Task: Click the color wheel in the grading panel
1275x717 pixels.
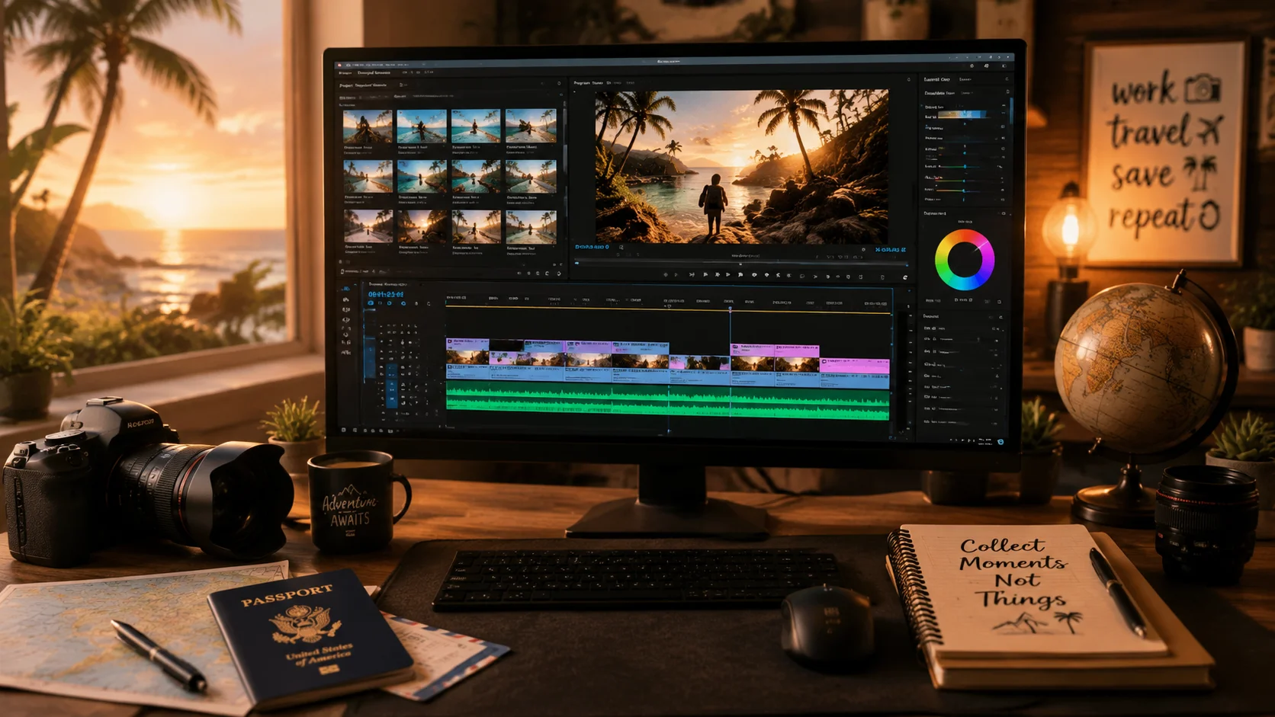Action: pos(965,260)
